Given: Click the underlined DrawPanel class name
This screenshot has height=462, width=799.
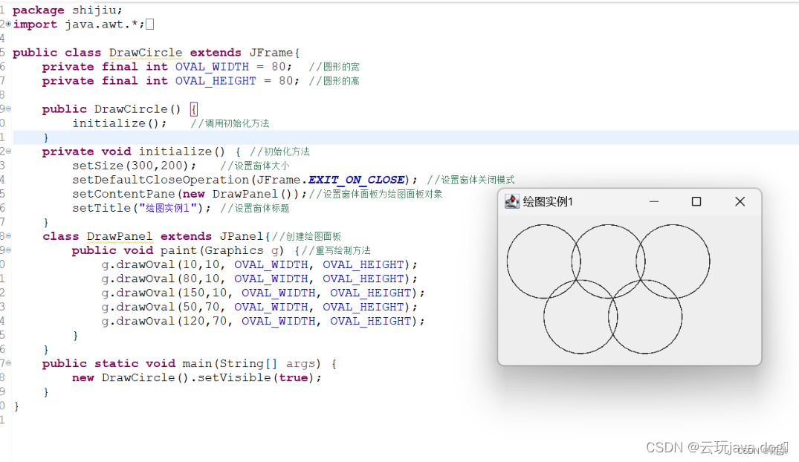Looking at the screenshot, I should tap(120, 236).
